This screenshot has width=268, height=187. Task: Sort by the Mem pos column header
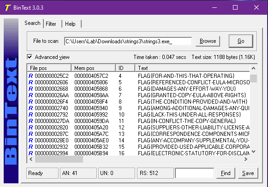(x=93, y=68)
